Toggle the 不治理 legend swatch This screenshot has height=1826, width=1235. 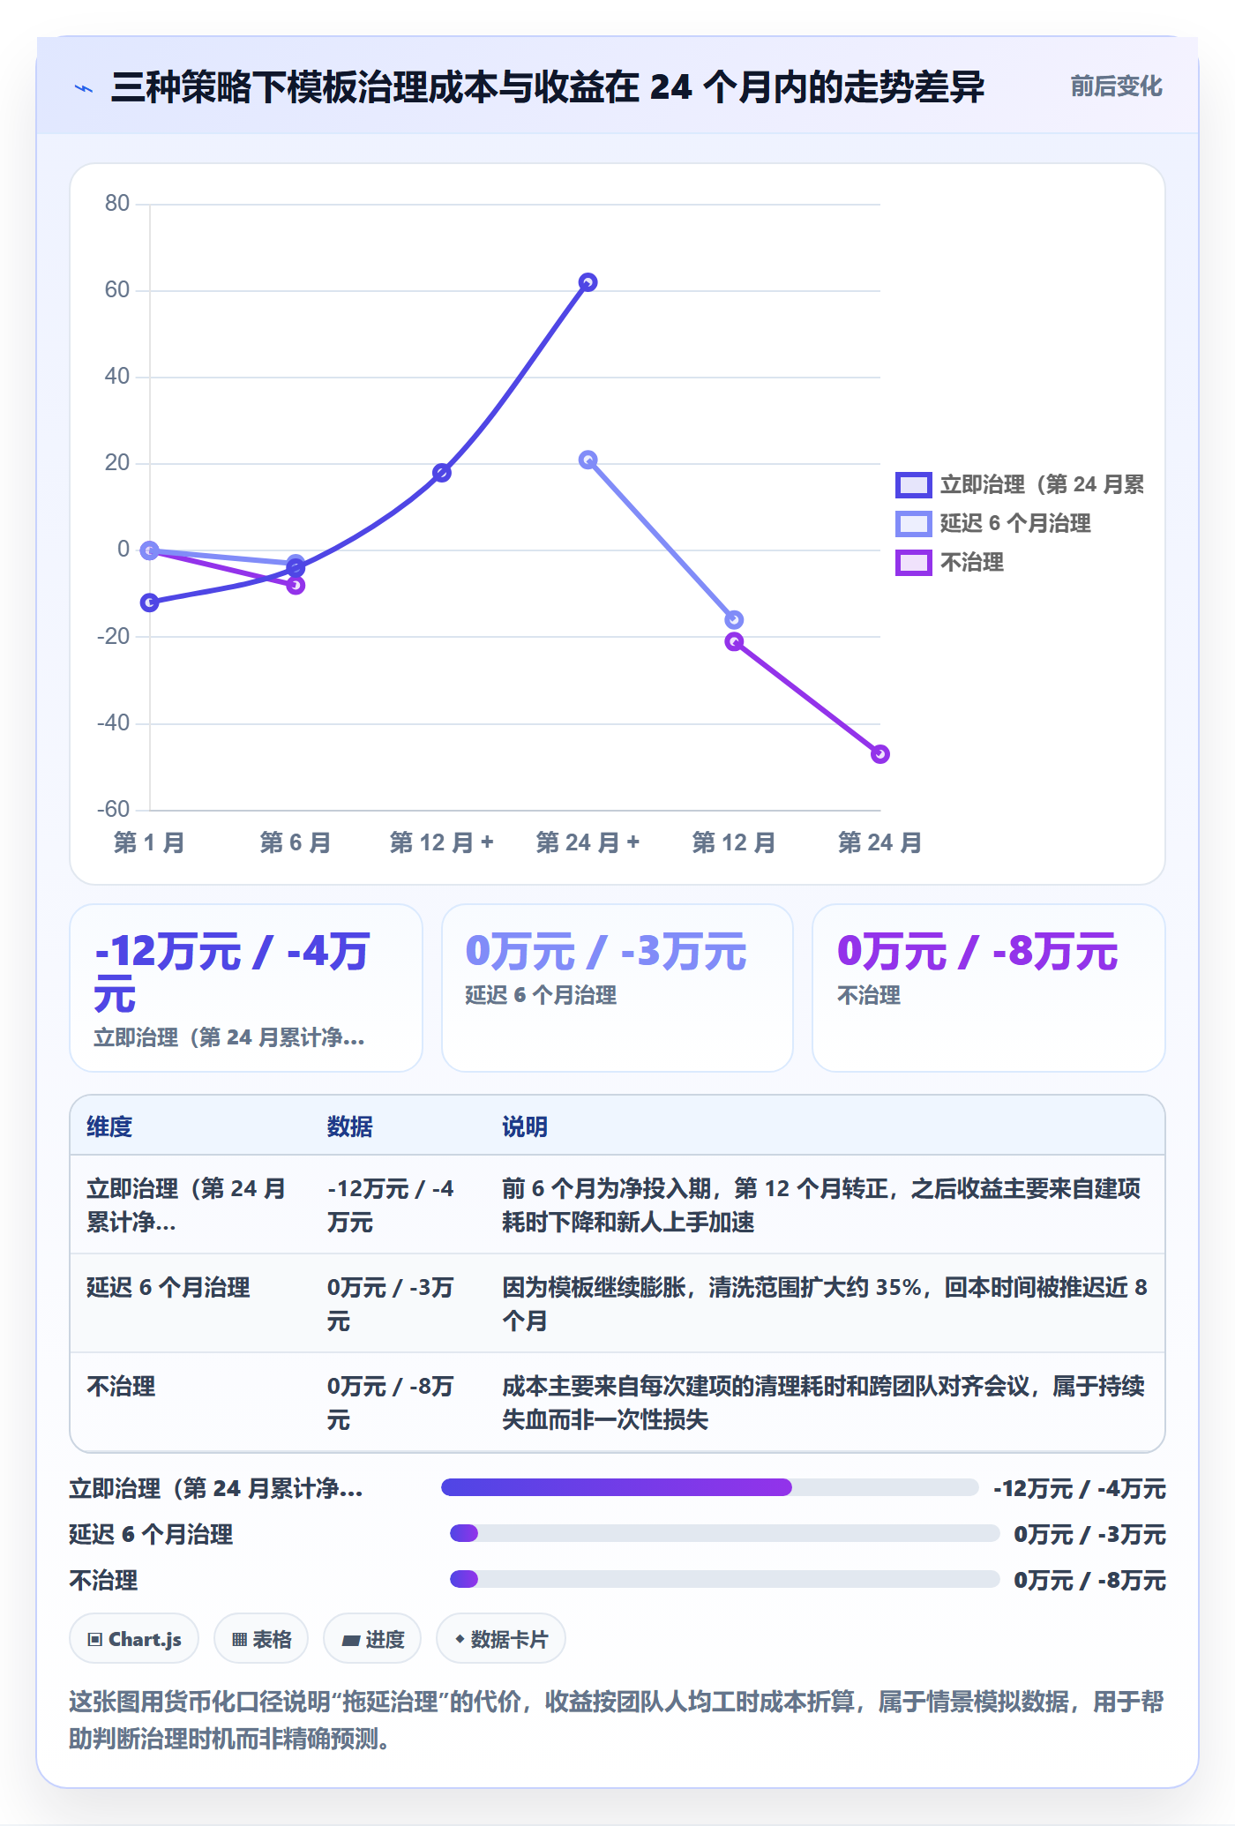click(x=913, y=563)
